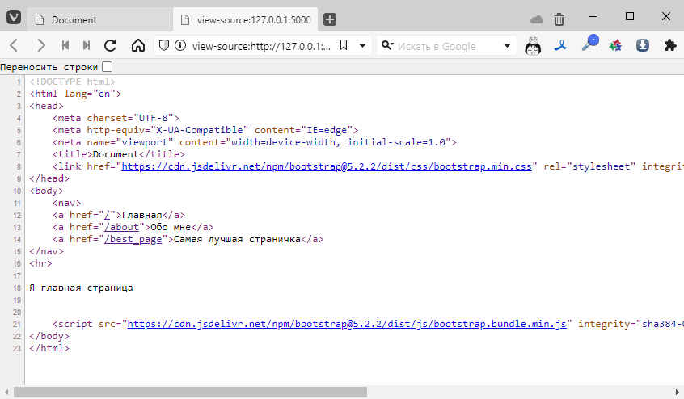Click the <hr> tag line
This screenshot has width=684, height=399.
click(40, 263)
